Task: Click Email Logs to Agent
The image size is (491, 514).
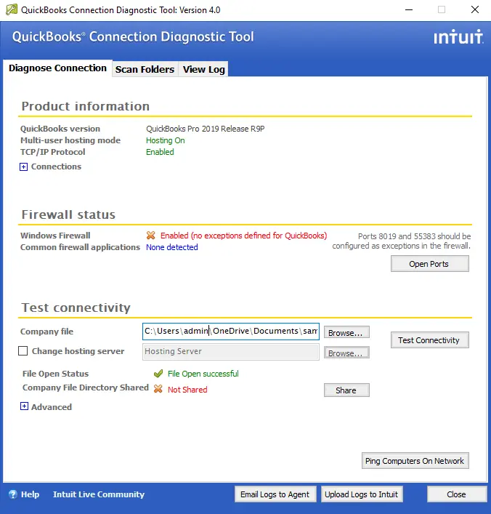Action: pos(275,494)
